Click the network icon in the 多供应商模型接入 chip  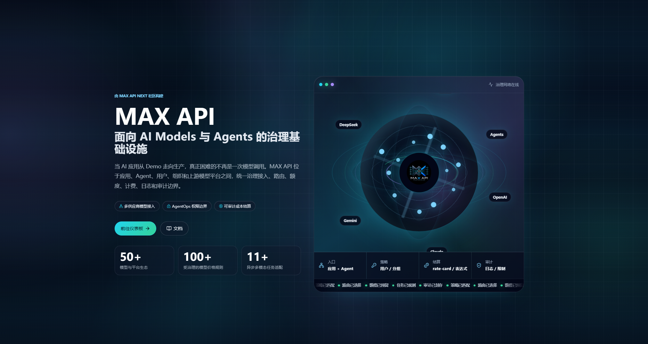pyautogui.click(x=121, y=206)
